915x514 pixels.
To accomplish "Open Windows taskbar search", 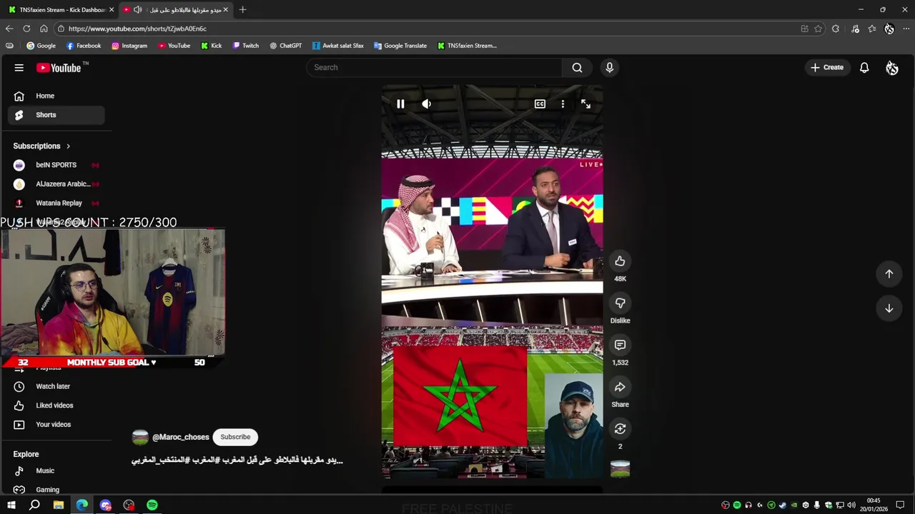I will point(34,505).
